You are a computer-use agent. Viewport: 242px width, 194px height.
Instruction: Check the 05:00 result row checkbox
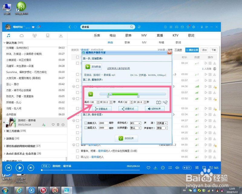click(77, 74)
